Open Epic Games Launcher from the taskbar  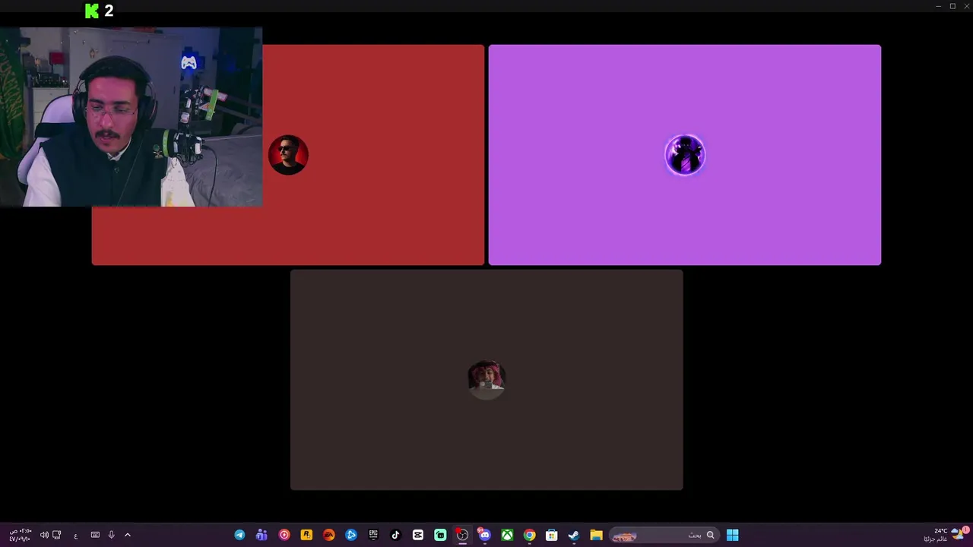373,535
